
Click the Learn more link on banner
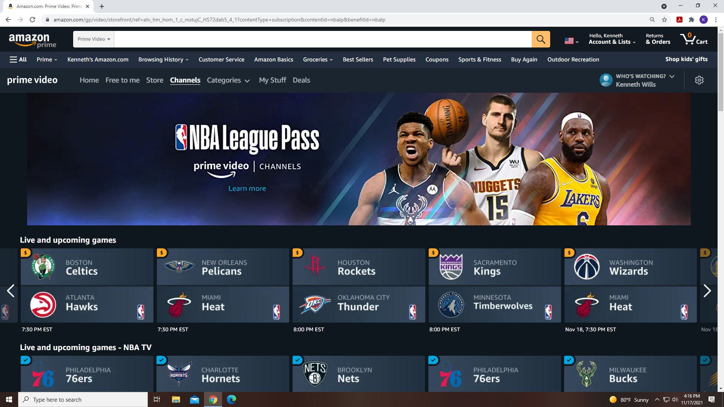[247, 188]
